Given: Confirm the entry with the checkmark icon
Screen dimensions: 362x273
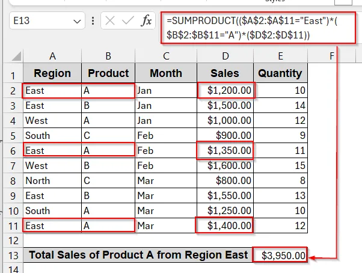Looking at the screenshot, I should point(127,21).
